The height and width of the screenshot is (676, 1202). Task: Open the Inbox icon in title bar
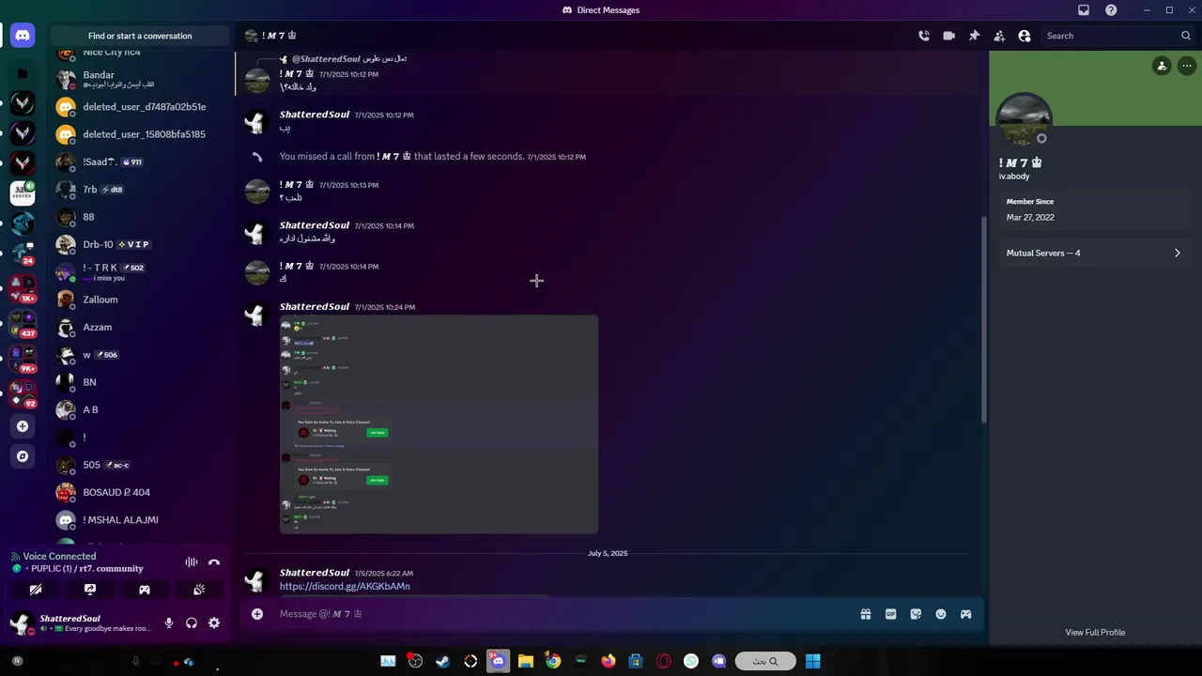point(1084,10)
